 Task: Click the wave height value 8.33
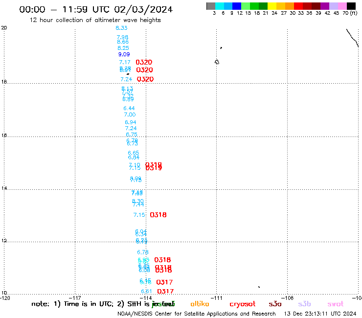coord(121,28)
